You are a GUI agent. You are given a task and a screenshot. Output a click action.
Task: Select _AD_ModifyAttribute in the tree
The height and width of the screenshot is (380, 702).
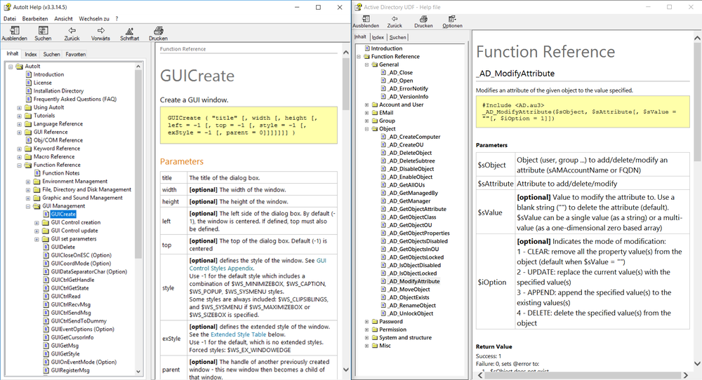[x=414, y=281]
